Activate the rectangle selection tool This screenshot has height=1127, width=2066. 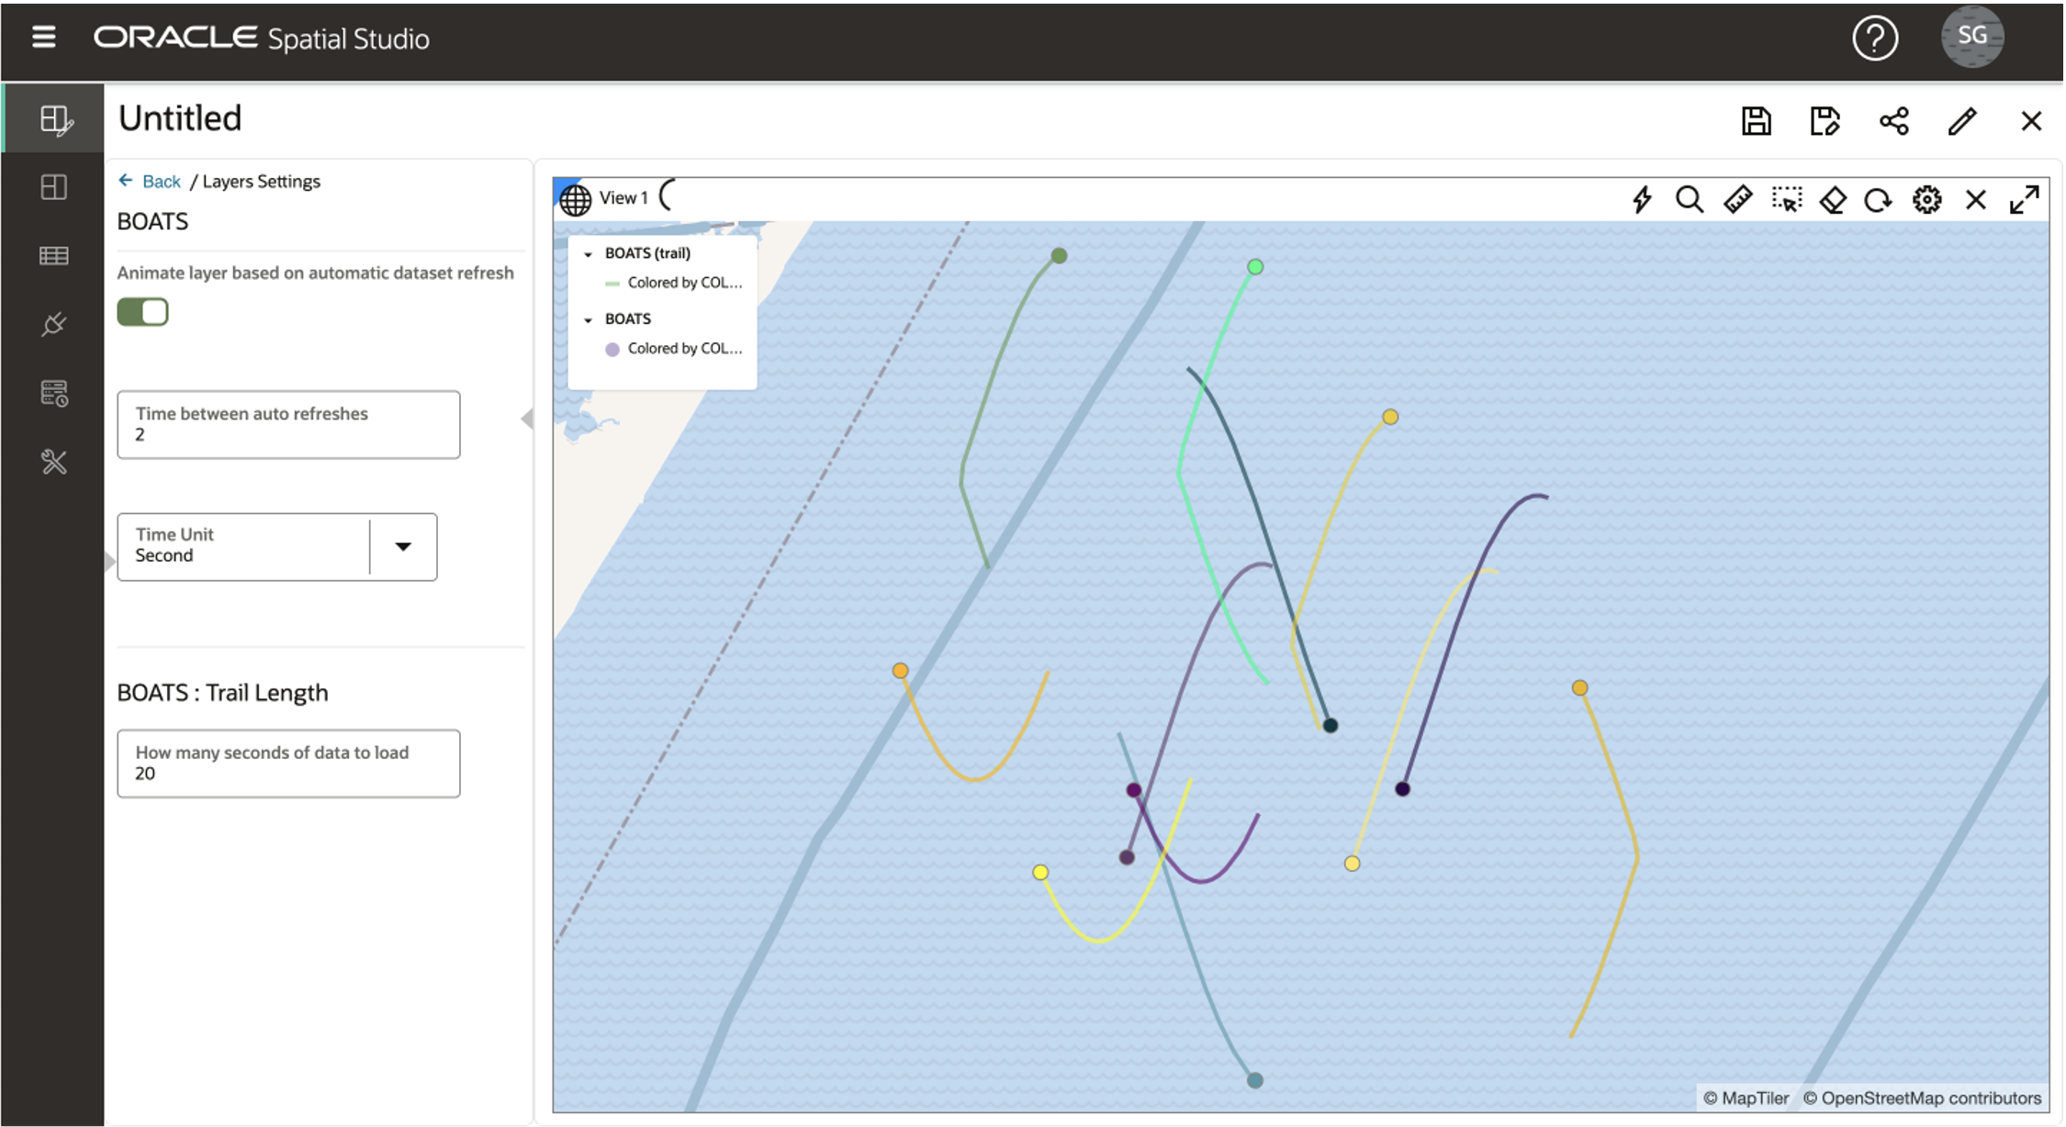click(1786, 199)
